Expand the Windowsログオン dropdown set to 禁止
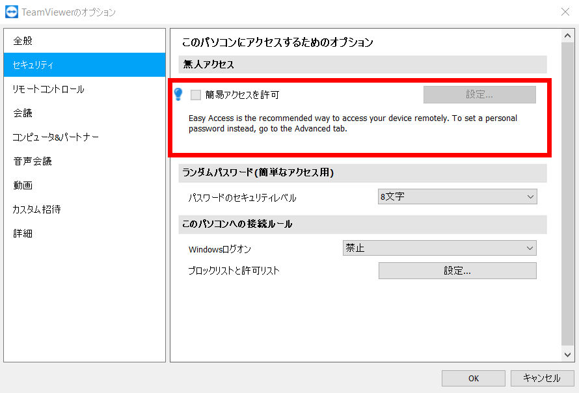579x393 pixels. 439,248
